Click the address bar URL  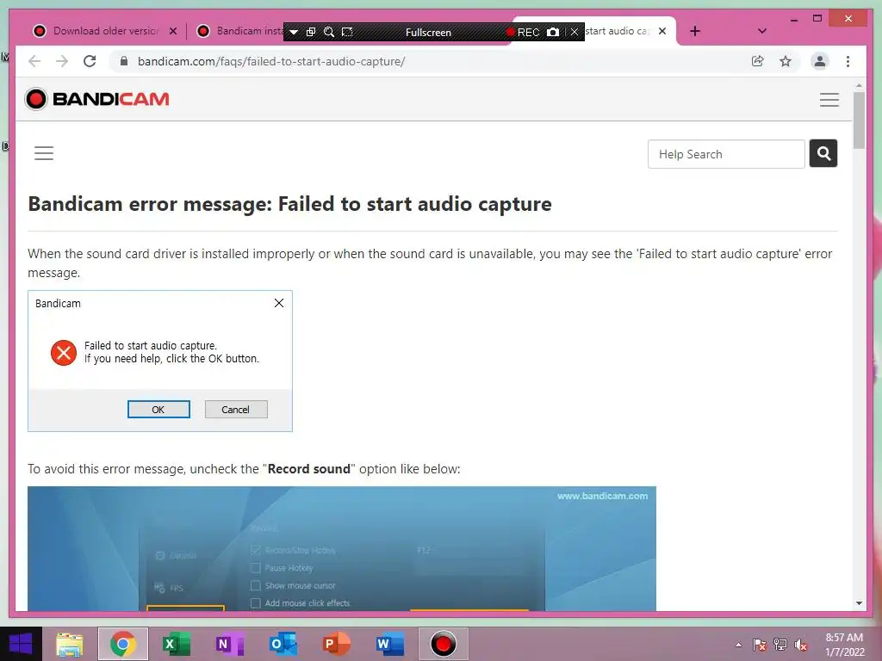[271, 61]
